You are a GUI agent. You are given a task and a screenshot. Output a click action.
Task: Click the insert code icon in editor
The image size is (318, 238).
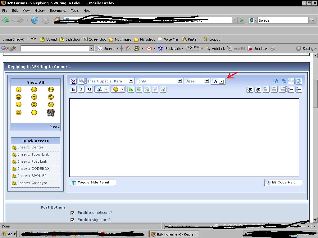[163, 89]
